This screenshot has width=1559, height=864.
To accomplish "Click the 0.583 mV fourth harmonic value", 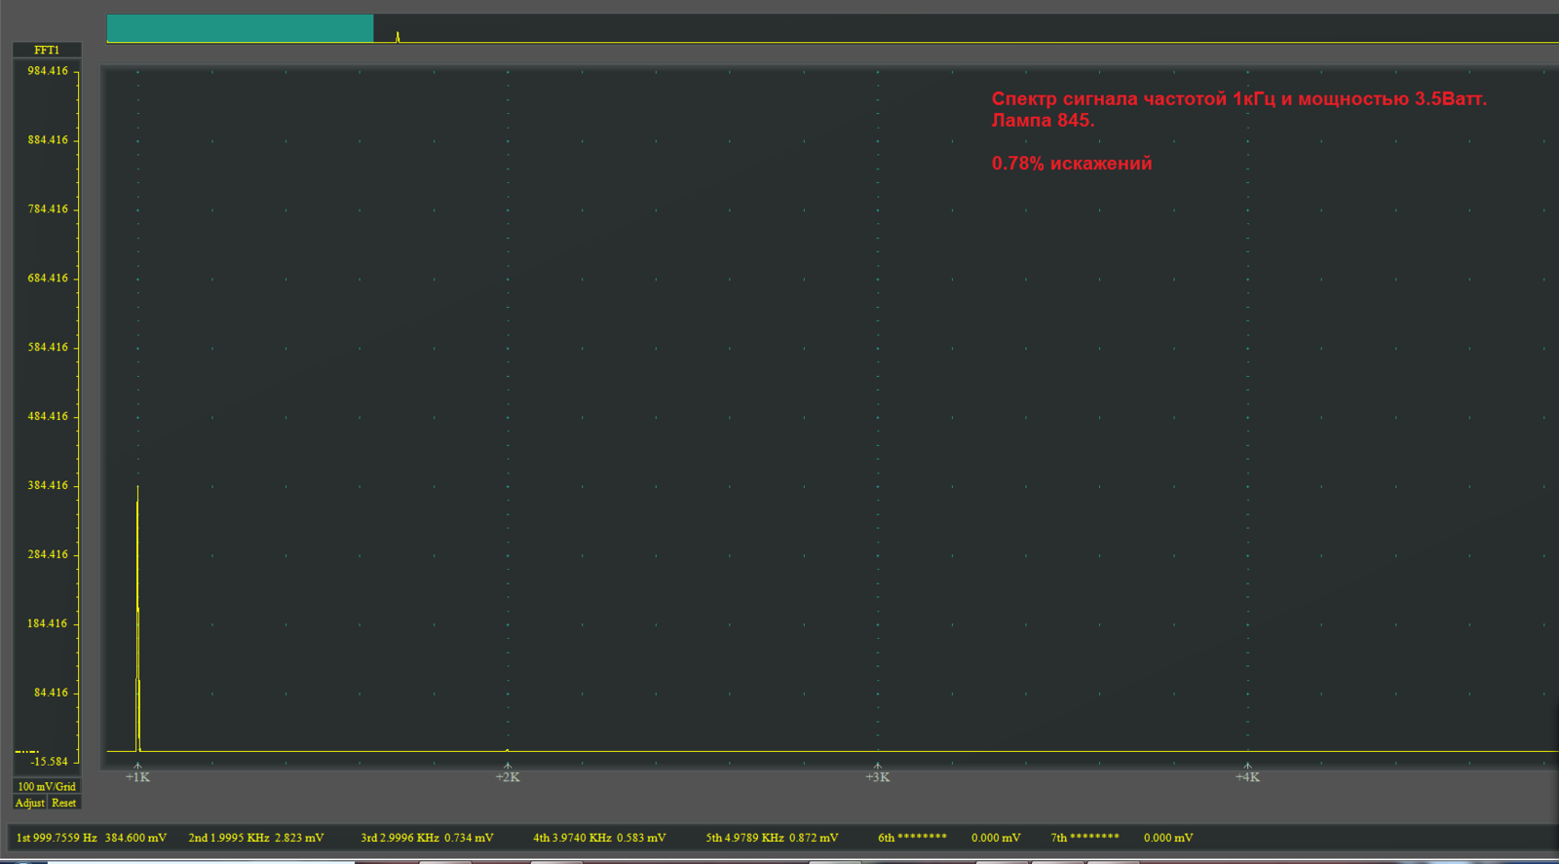I will (641, 838).
